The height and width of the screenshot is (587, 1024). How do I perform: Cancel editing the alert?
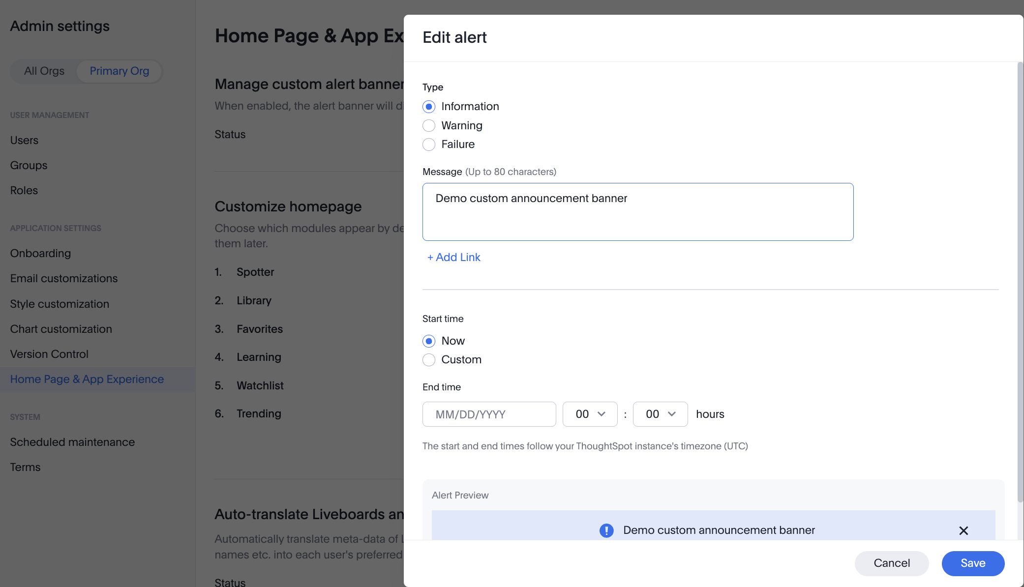pos(892,563)
